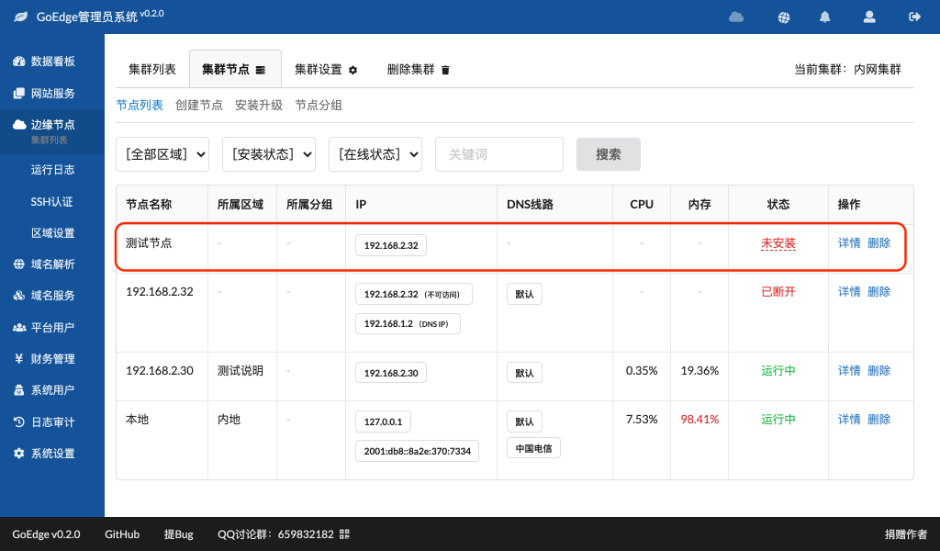Click the 域名服务 cubes sidebar icon
The image size is (940, 551).
(19, 296)
